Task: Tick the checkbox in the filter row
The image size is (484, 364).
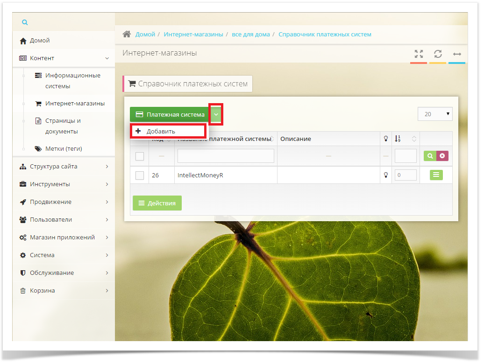Action: tap(140, 156)
